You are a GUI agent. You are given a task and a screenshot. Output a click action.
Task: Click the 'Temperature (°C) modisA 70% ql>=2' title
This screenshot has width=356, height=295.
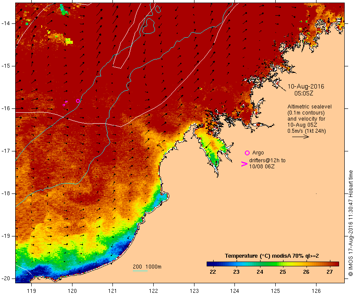(272, 256)
